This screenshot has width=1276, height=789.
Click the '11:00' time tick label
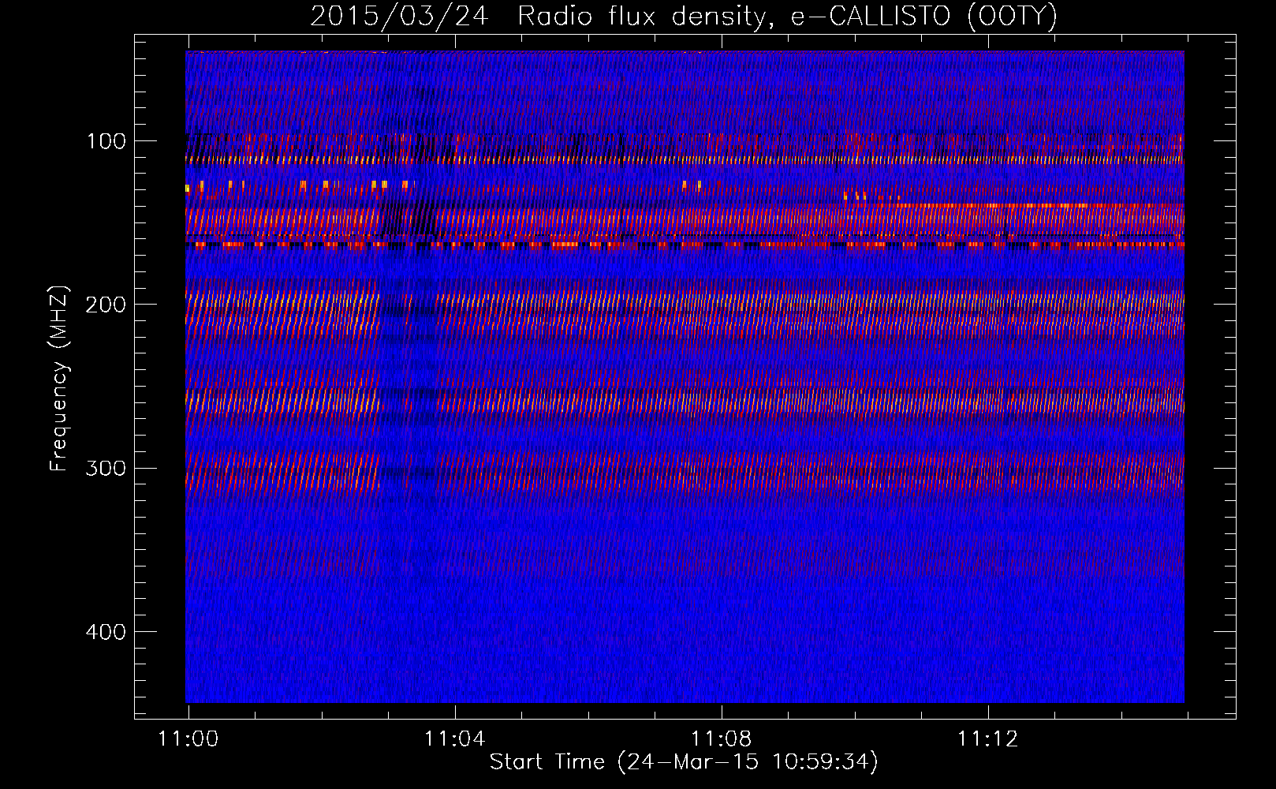188,739
